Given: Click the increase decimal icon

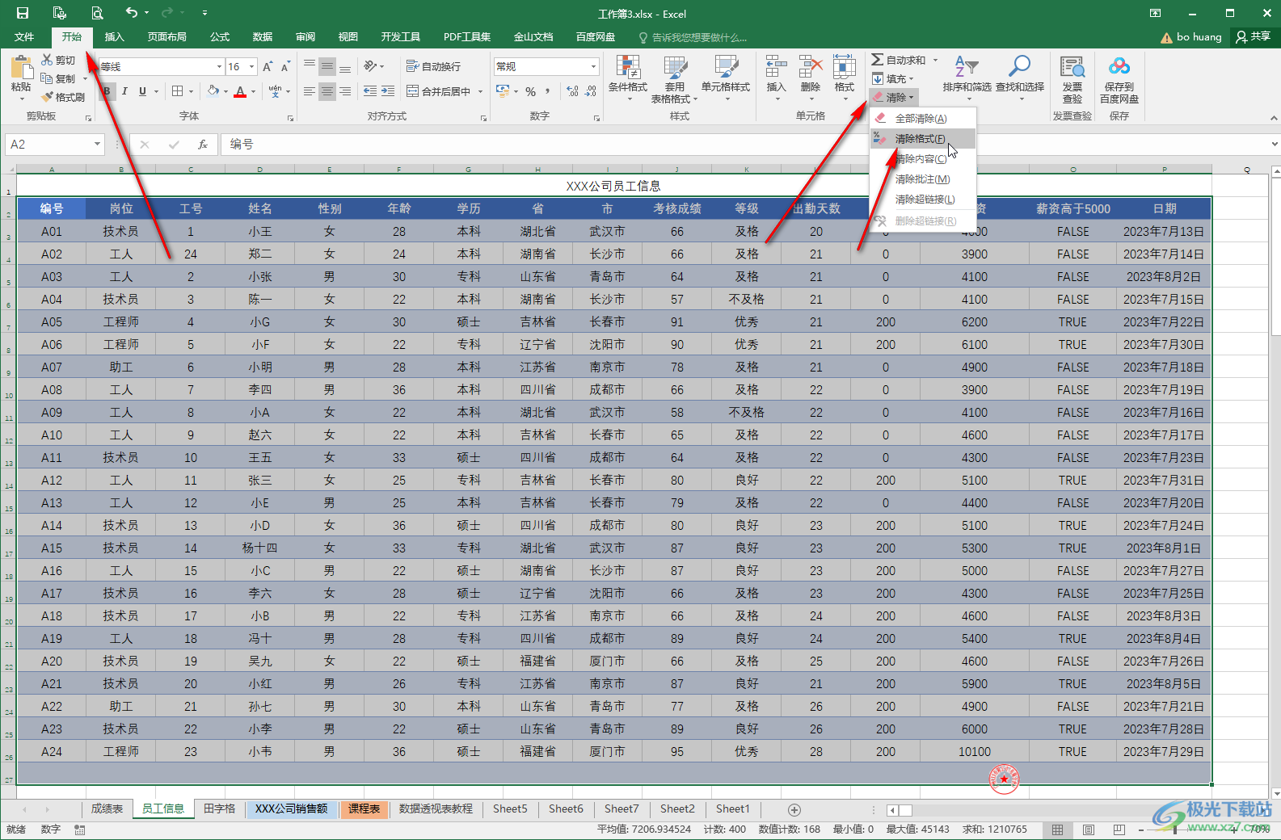Looking at the screenshot, I should pyautogui.click(x=572, y=91).
